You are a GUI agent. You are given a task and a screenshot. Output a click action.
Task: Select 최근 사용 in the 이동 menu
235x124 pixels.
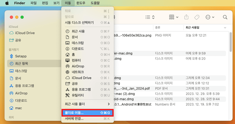click(x=88, y=31)
